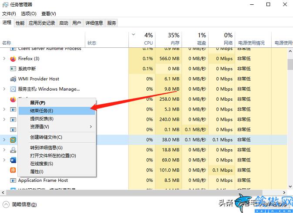
Task: Open the 资源值(V) submenu arrow
Action: [x=91, y=127]
